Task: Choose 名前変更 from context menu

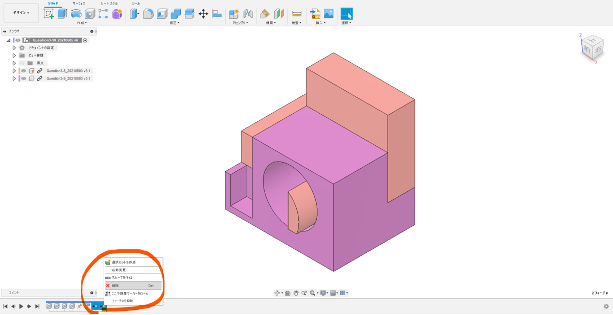Action: 133,270
